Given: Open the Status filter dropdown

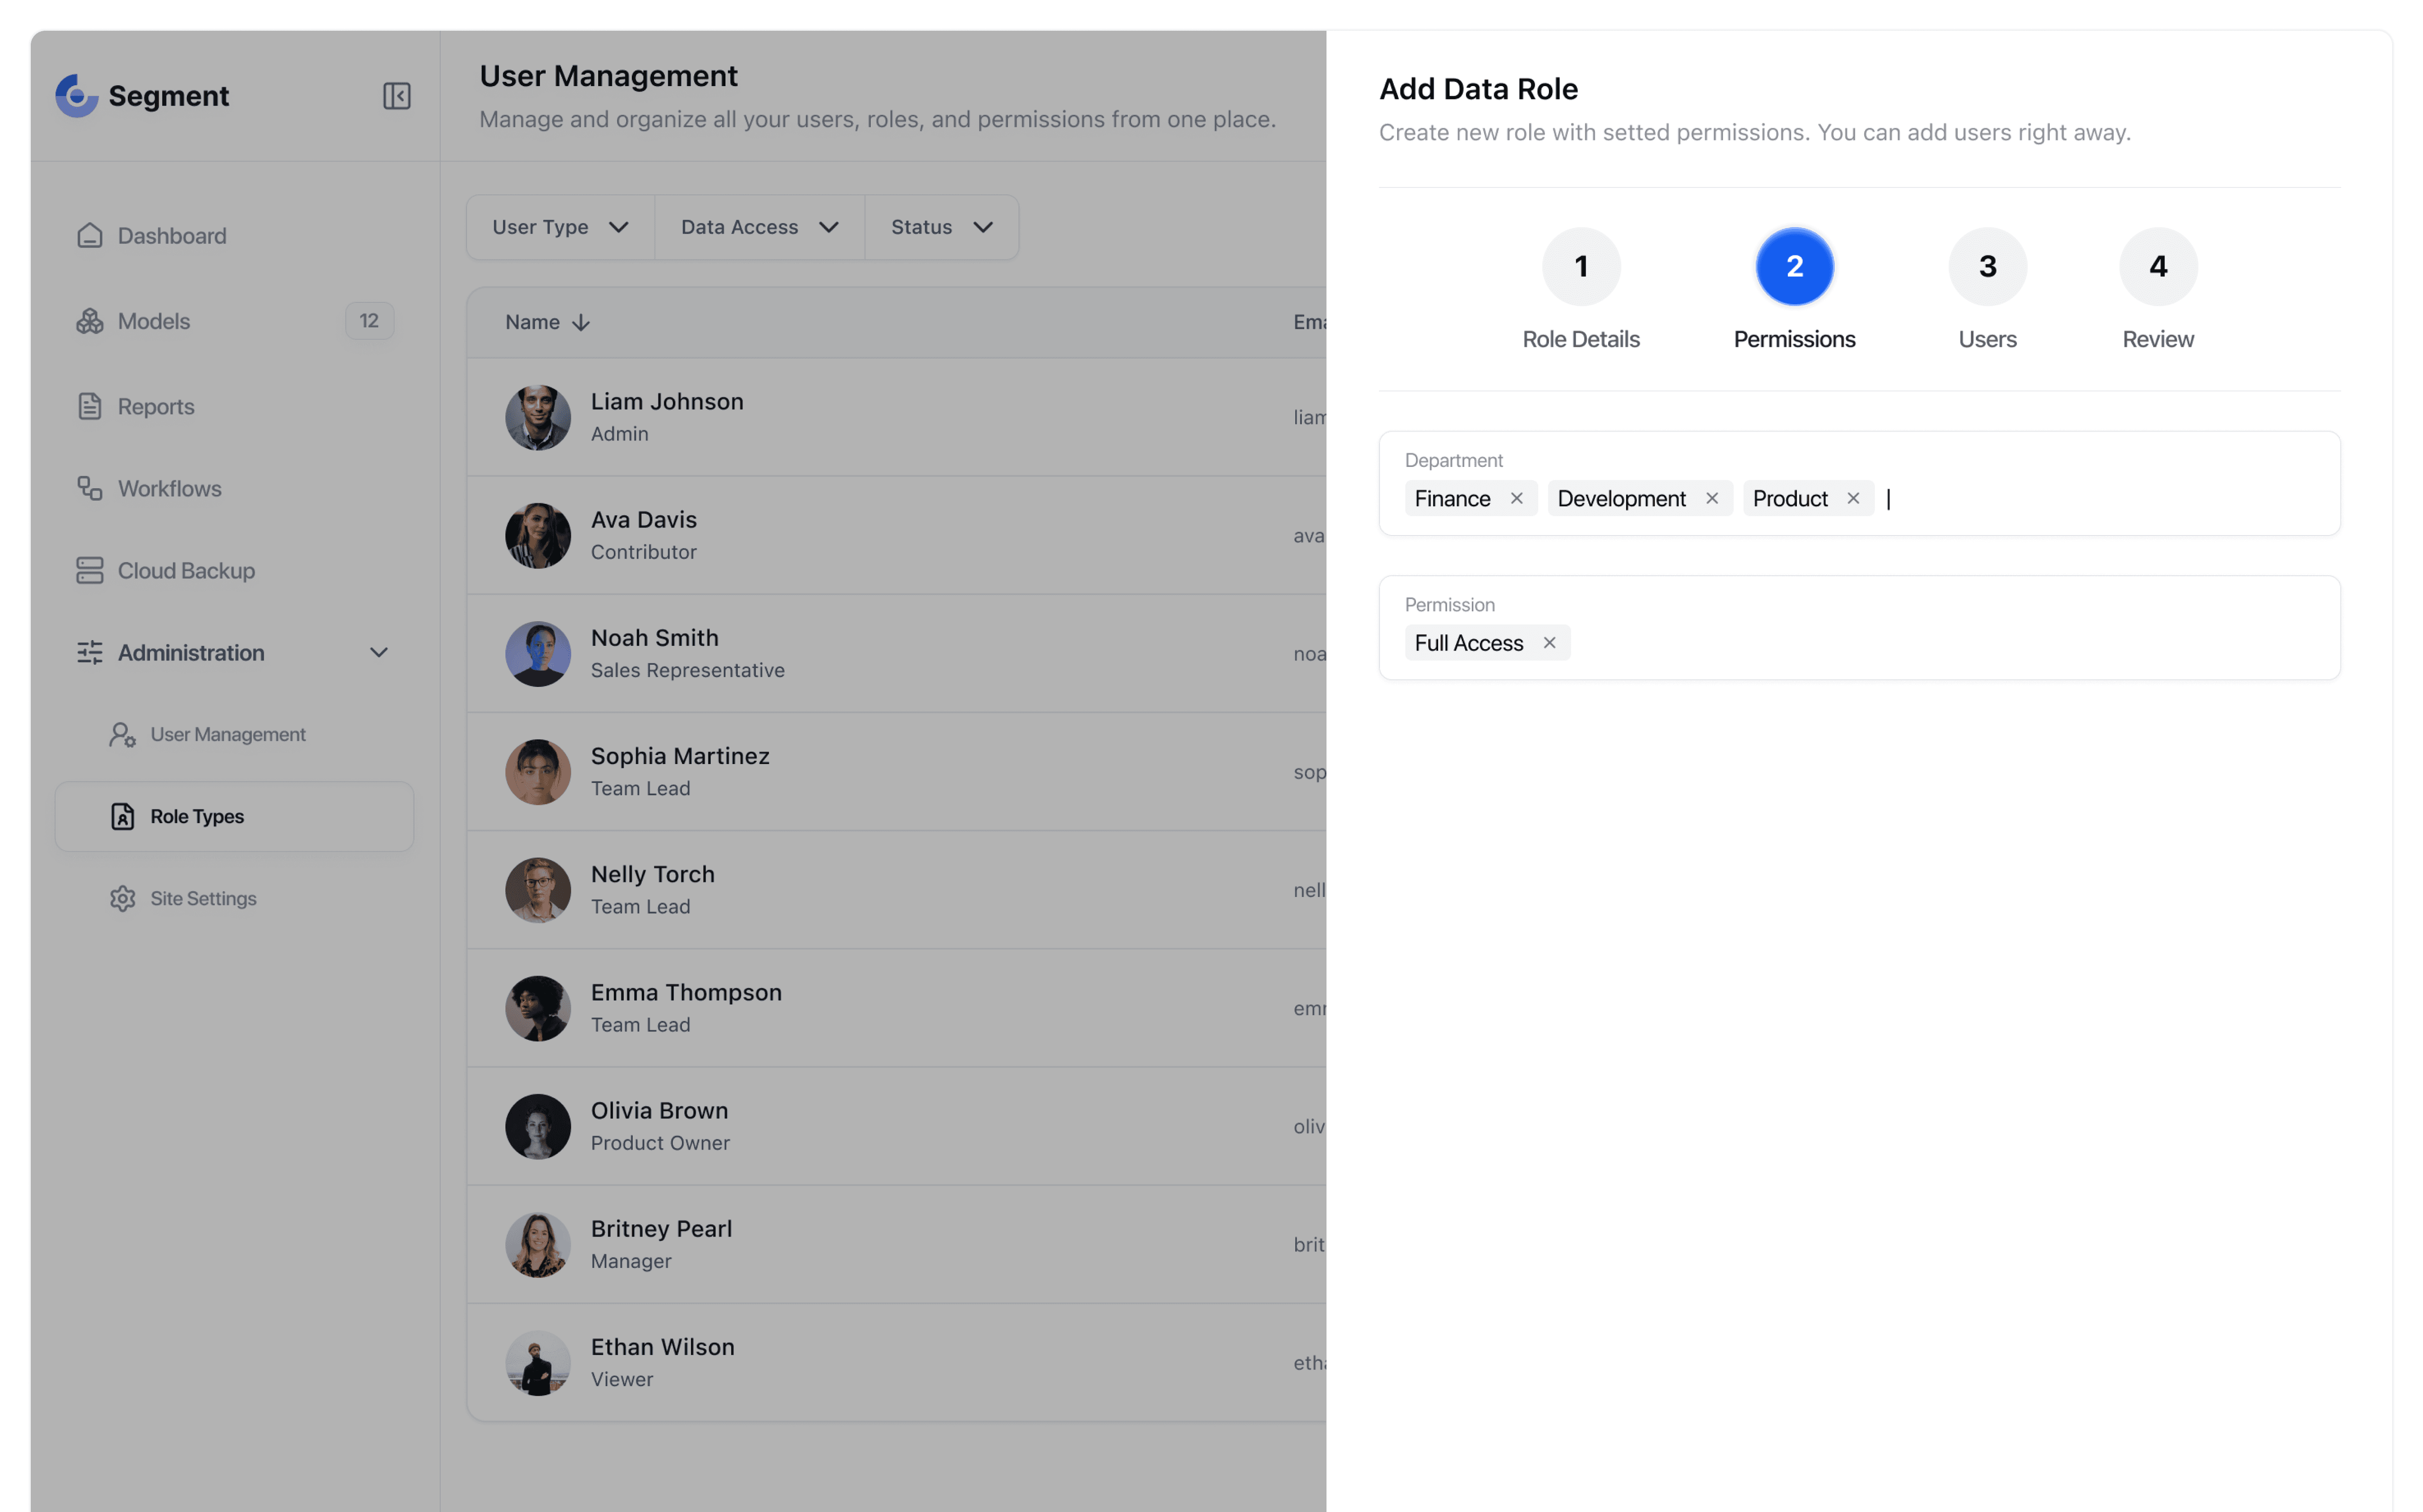Looking at the screenshot, I should [x=941, y=227].
